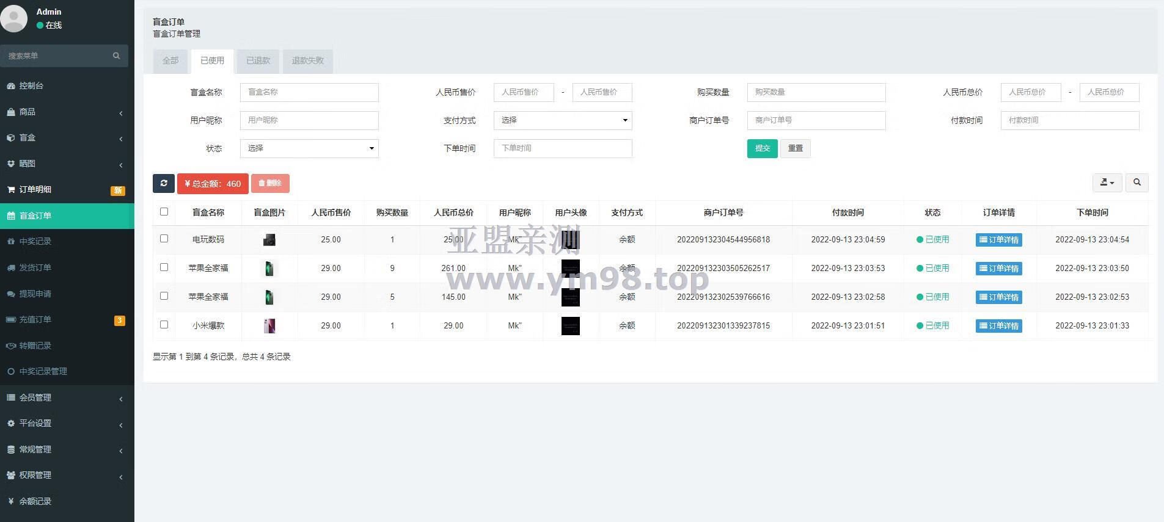
Task: Expand 会员管理 sidebar menu
Action: pos(67,397)
